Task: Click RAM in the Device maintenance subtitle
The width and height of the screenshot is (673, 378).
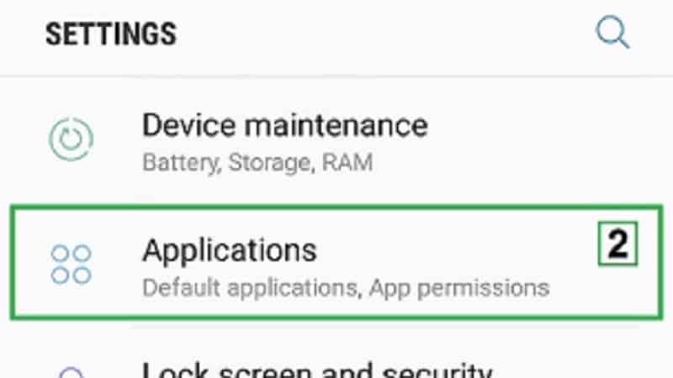Action: [x=347, y=163]
